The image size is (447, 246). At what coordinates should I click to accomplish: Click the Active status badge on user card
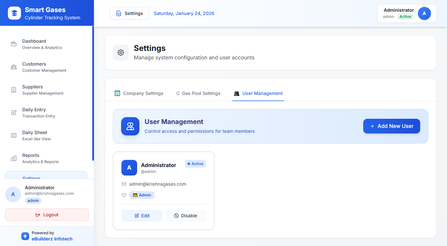(x=195, y=164)
